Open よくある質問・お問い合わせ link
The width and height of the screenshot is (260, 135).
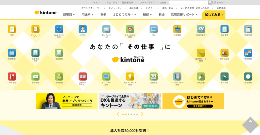click(x=195, y=8)
